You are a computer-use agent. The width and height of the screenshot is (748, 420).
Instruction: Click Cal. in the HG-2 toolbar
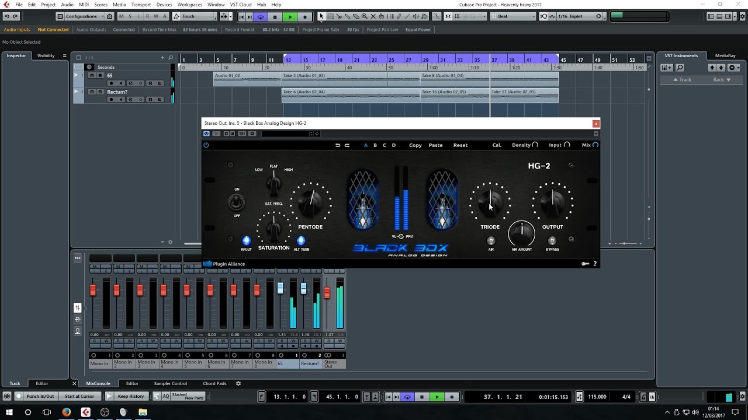497,145
